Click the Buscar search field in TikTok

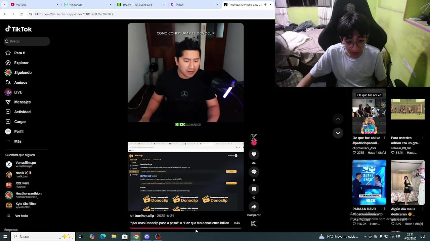[27, 41]
